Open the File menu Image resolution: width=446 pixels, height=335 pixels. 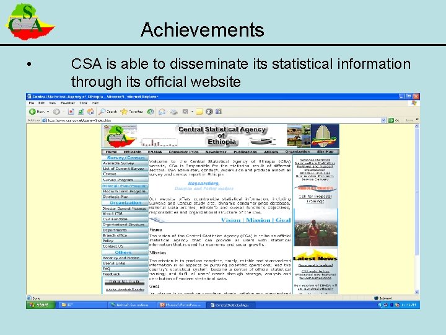click(x=32, y=103)
